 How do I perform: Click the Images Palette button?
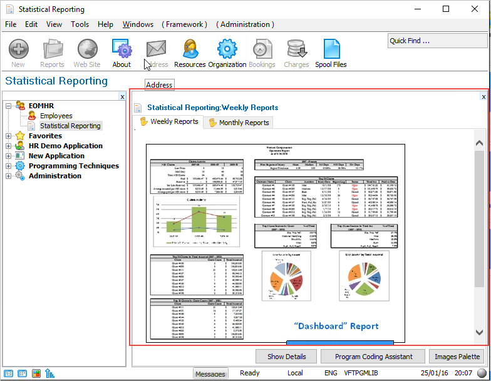pyautogui.click(x=457, y=357)
